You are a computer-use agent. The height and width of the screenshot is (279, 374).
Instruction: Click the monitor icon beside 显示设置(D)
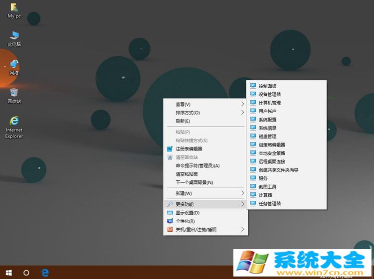click(x=170, y=213)
